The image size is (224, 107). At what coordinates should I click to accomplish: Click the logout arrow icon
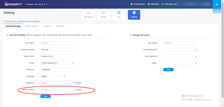coord(216,4)
